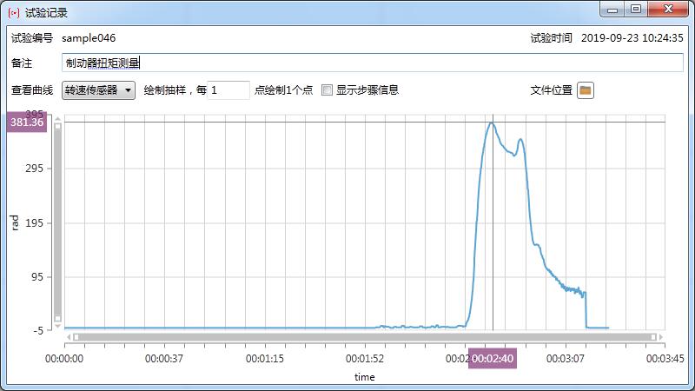Click sample046 test number text
Viewport: 695px width, 391px height.
(89, 38)
